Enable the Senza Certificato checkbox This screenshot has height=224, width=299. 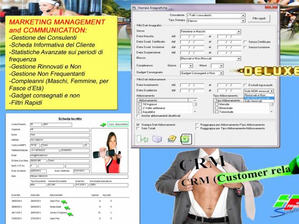(245, 42)
